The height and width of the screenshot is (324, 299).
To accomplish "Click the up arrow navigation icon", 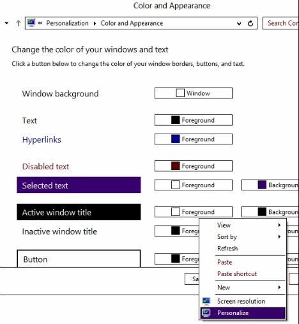I will coord(19,23).
